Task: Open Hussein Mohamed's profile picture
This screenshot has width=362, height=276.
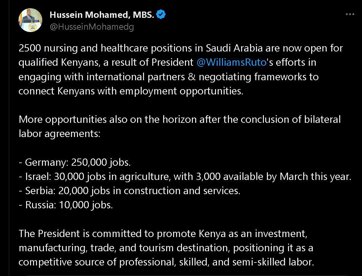Action: point(30,20)
